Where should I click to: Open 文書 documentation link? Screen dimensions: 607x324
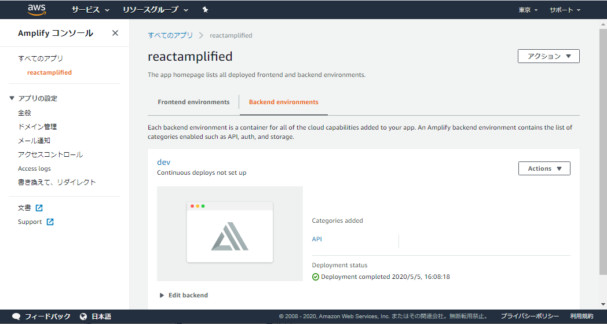pos(24,208)
